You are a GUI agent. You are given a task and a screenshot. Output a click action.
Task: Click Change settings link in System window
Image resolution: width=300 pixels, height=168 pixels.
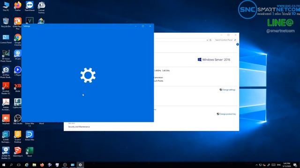coord(229,90)
